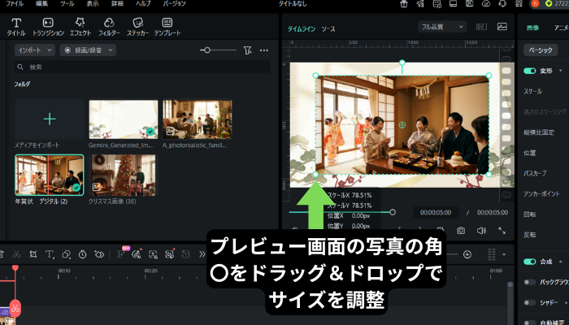Open the エフェクト effects panel
Screen dimensions: 569x325
(80, 27)
